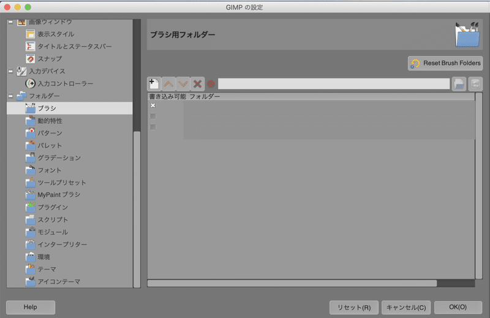Image resolution: width=490 pixels, height=318 pixels.
Task: Uncheck the first writable folder checkbox
Action: 153,105
